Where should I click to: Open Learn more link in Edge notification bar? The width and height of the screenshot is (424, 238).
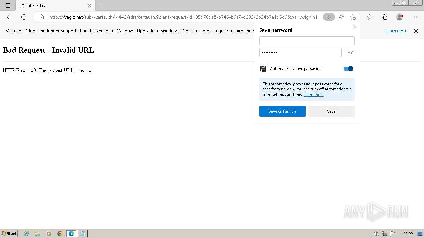[x=396, y=31]
